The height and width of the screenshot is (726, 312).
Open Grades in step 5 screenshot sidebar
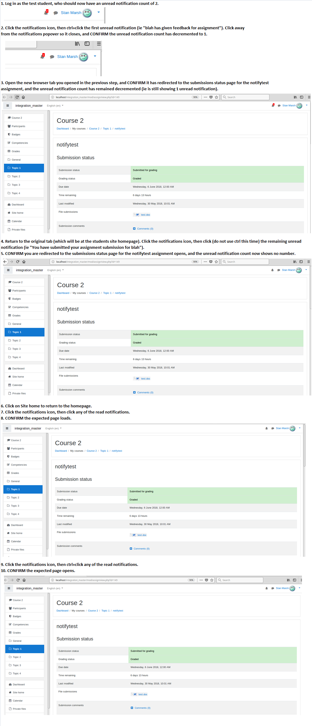(25, 316)
